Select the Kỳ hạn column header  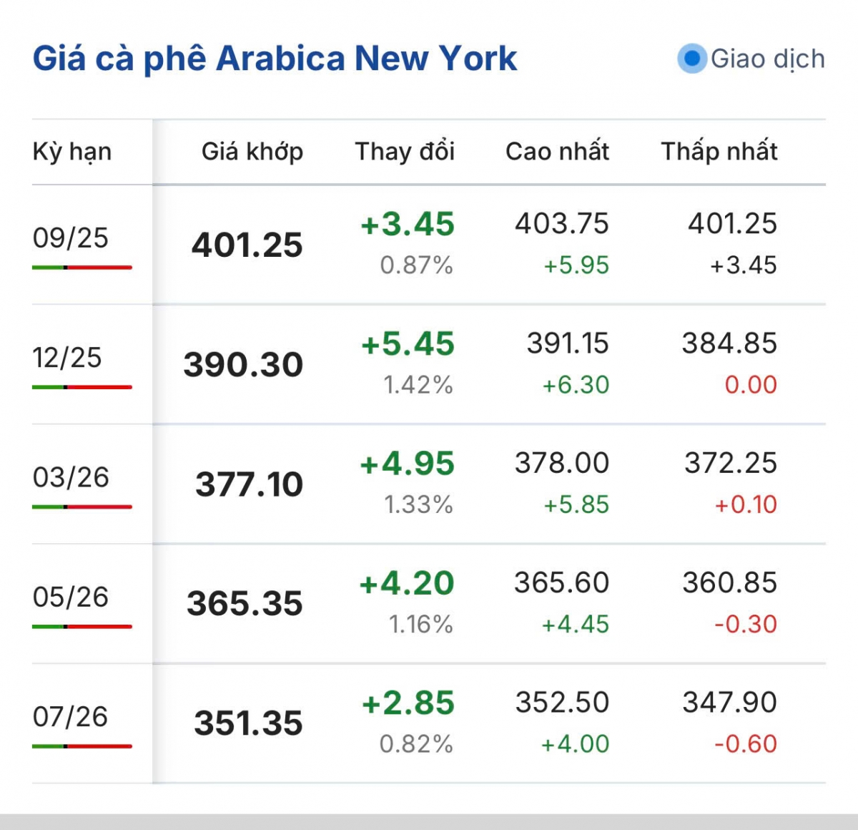pos(72,152)
